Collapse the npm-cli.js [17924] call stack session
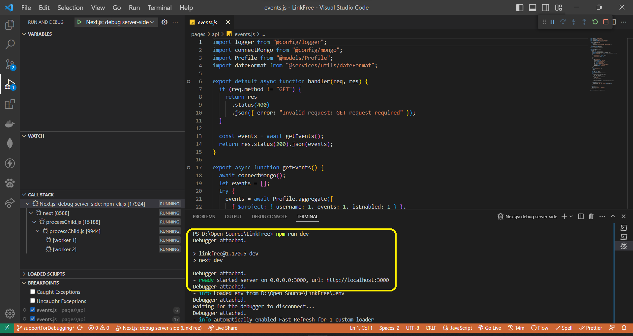Screen dimensions: 633x336 pos(28,204)
